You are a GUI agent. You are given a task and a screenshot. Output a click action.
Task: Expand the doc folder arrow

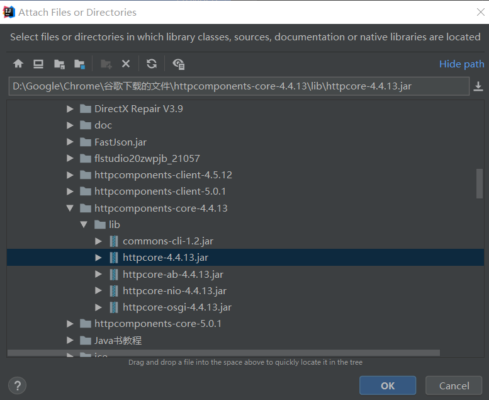click(70, 125)
